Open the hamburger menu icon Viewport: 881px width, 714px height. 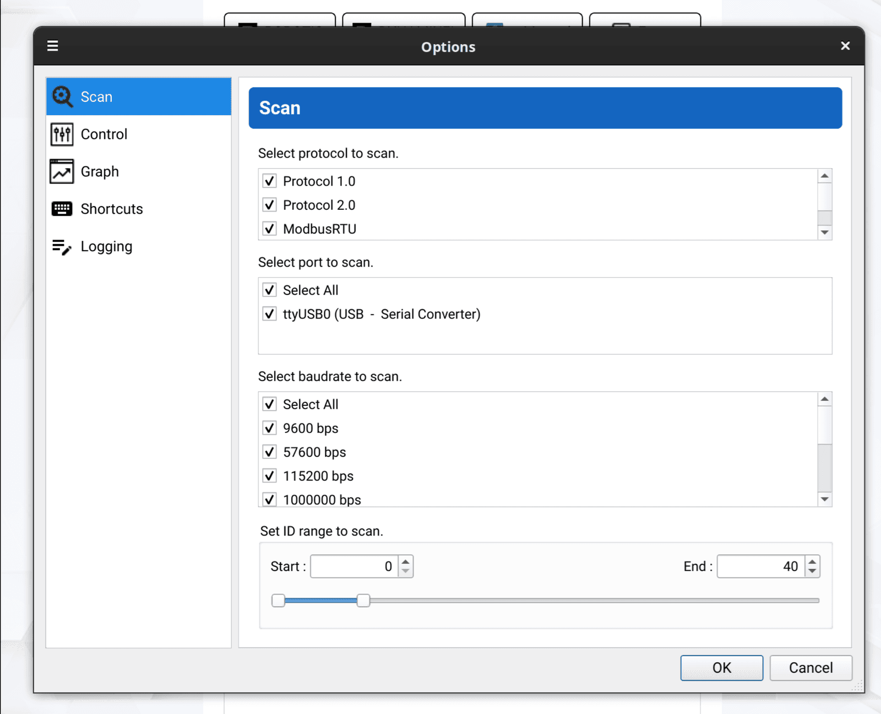pyautogui.click(x=53, y=46)
